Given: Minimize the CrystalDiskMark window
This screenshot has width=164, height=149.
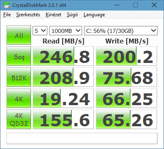Looking at the screenshot, I should [117, 5].
